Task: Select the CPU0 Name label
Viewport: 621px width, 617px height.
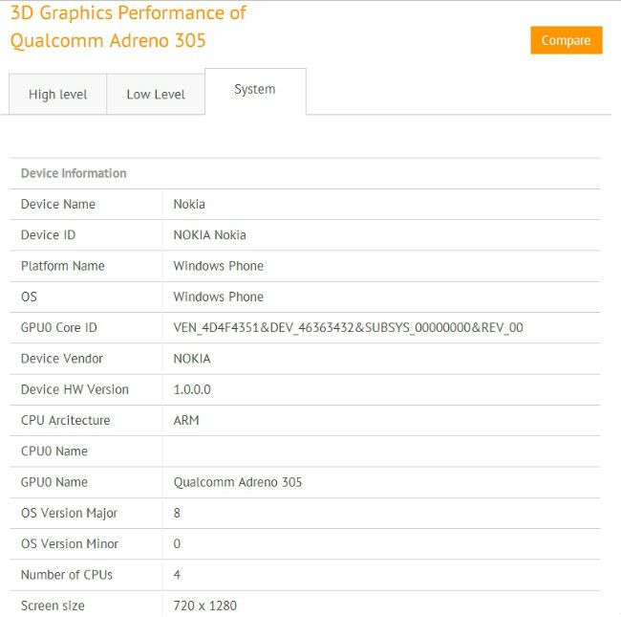Action: [54, 452]
